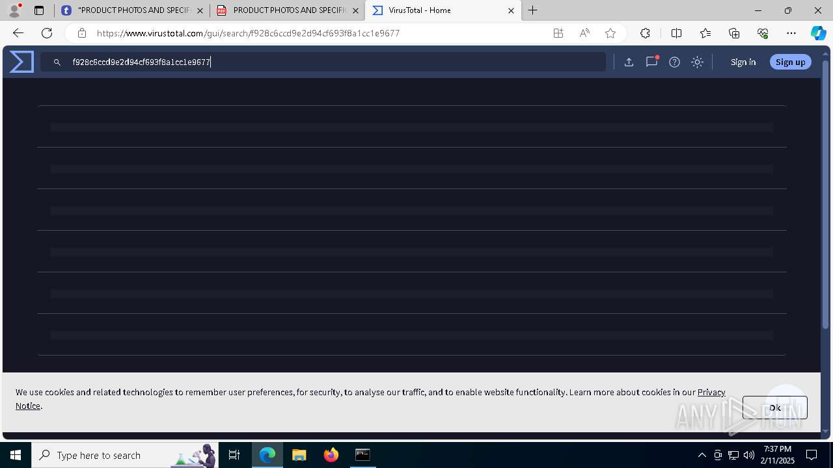Open the network tray icon
Viewport: 833px width, 468px height.
(x=733, y=455)
